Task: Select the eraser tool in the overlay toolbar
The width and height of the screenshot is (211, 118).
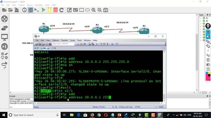Action: [x=208, y=46]
